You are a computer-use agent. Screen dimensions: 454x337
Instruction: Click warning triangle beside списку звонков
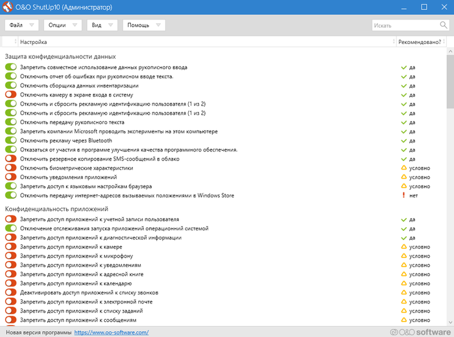(x=403, y=292)
